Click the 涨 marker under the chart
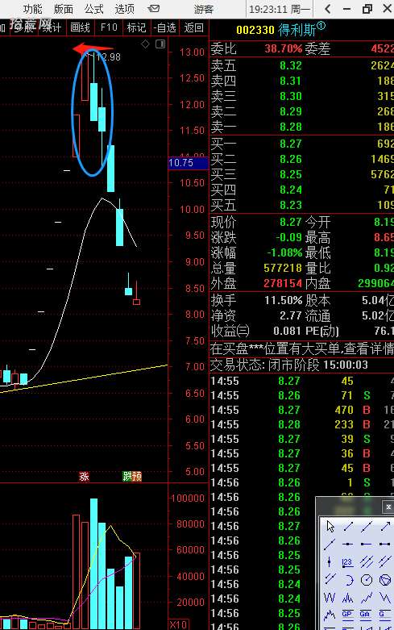Image resolution: width=394 pixels, height=630 pixels. point(84,477)
